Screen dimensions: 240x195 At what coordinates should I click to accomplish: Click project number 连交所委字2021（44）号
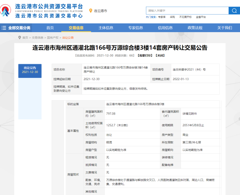click(x=189, y=69)
